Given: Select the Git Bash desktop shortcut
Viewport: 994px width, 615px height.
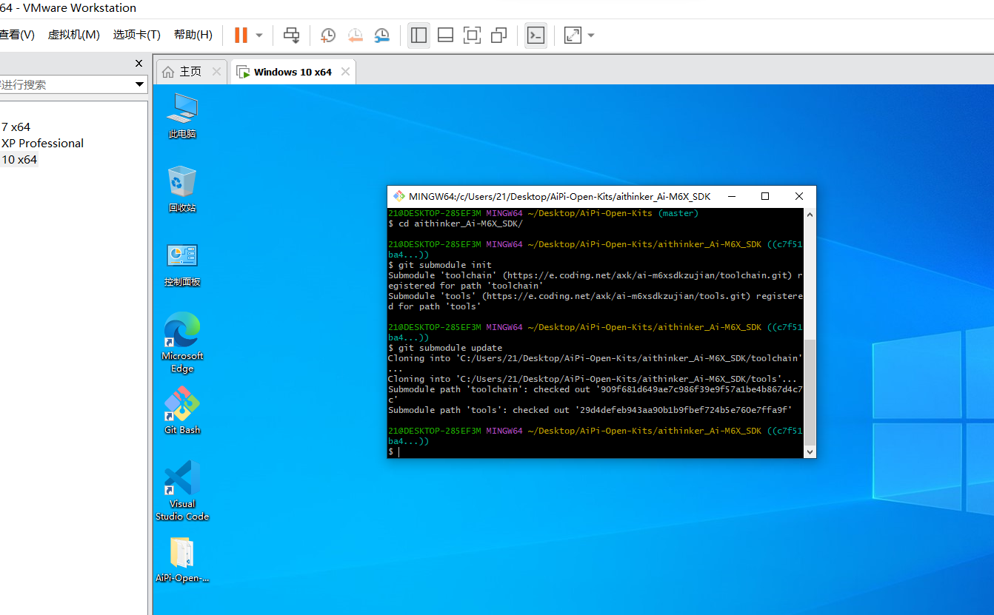Looking at the screenshot, I should point(182,411).
